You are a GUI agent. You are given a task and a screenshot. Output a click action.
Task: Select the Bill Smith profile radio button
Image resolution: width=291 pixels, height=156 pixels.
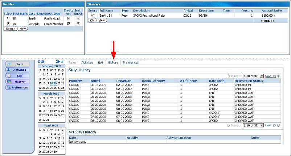click(8, 18)
